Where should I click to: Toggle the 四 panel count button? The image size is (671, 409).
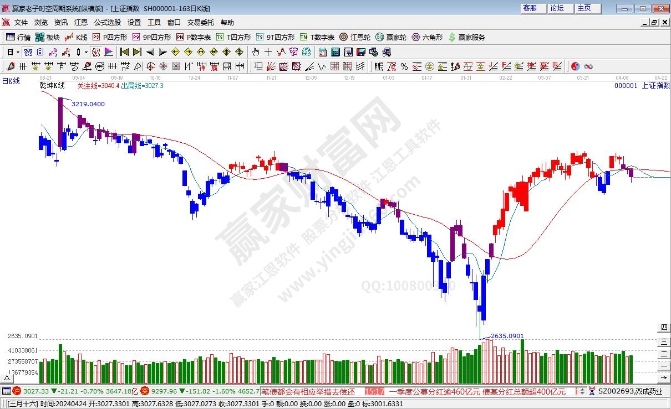[x=664, y=328]
